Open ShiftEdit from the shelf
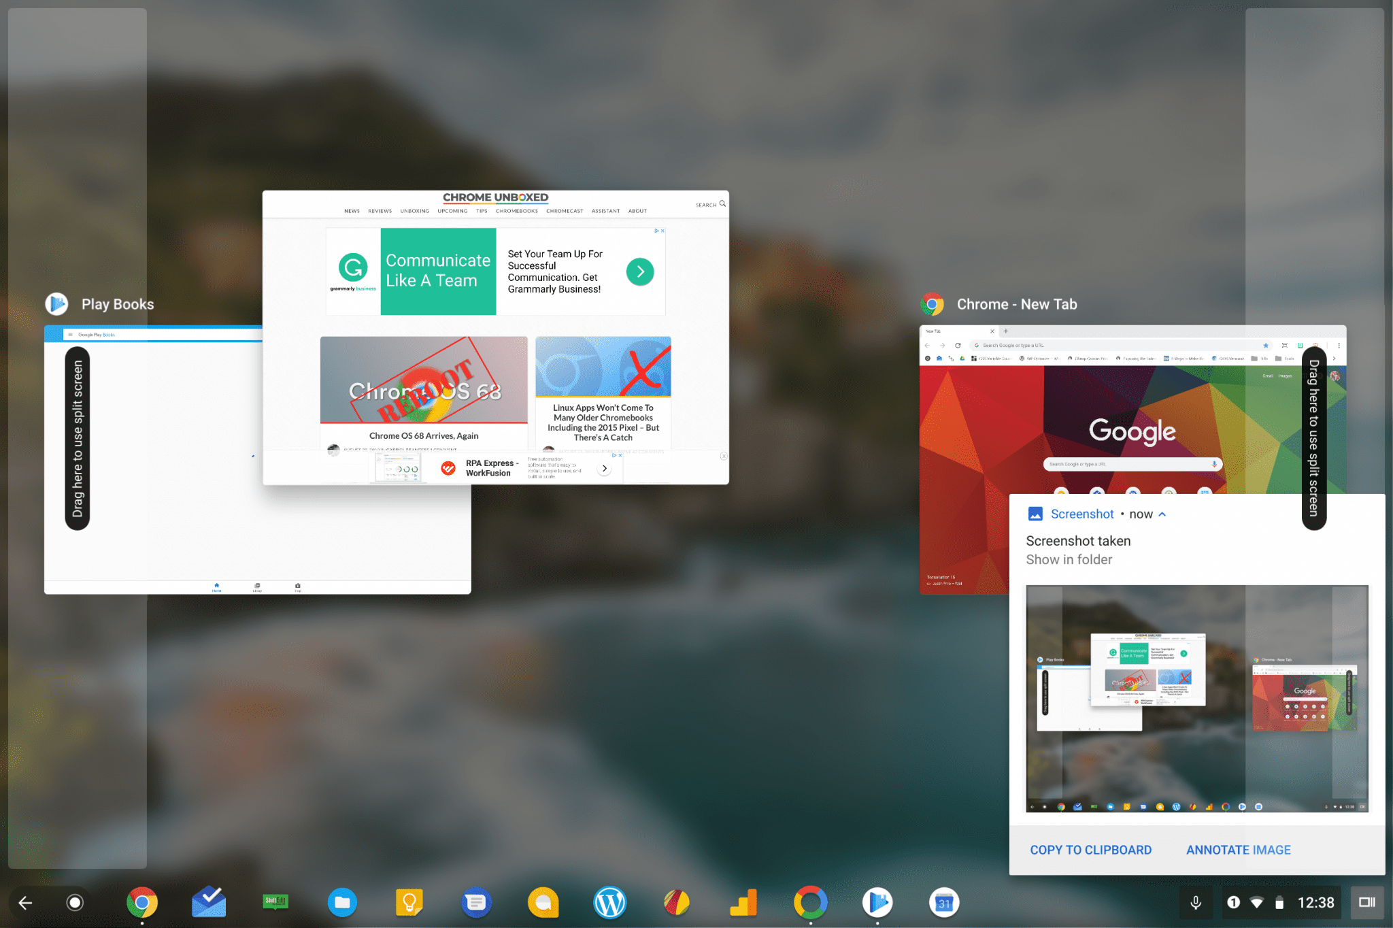The image size is (1393, 928). click(x=275, y=903)
